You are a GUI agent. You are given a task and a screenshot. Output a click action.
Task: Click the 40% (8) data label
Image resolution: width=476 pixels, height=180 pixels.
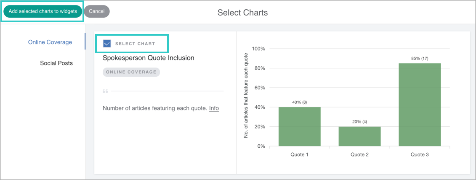coord(299,102)
